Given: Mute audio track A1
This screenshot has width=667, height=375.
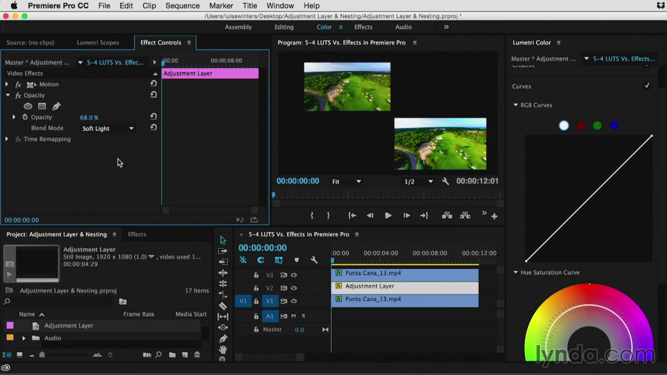Looking at the screenshot, I should click(x=293, y=316).
